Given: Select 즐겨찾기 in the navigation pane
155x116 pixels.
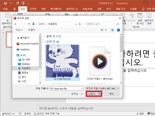Looking at the screenshot, I should (25, 38).
